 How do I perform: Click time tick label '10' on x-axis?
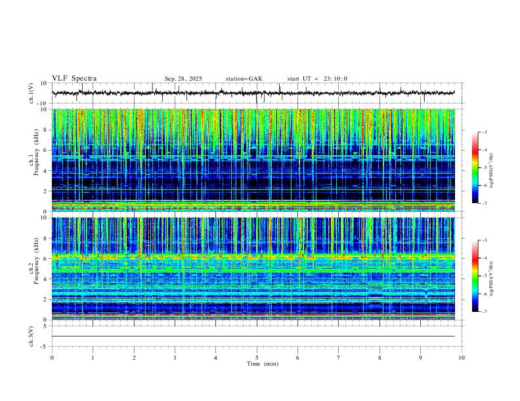[462, 358]
